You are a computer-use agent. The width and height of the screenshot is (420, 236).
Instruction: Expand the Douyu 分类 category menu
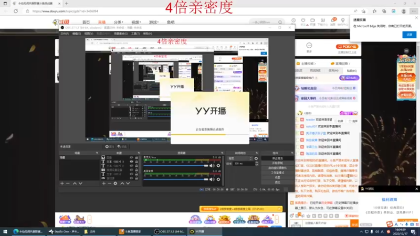(119, 22)
